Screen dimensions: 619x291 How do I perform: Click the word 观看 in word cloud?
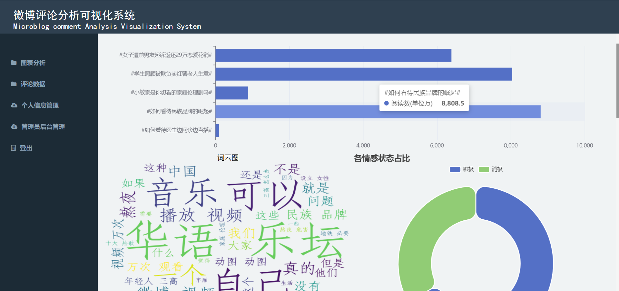171,266
